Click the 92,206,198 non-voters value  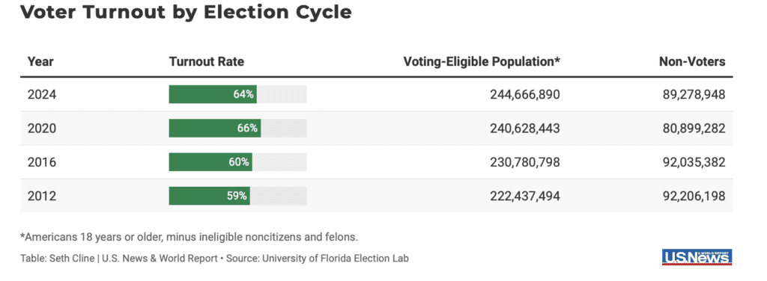coord(694,196)
